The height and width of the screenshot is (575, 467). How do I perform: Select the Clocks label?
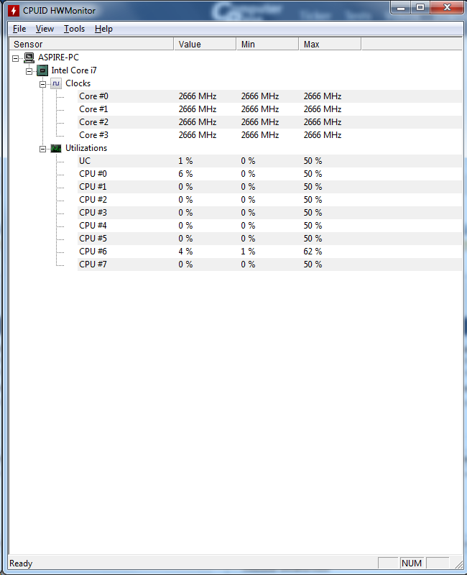(78, 83)
